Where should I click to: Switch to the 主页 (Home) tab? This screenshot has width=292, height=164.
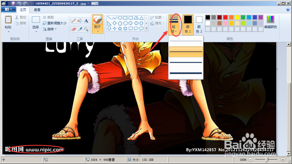click(x=23, y=10)
